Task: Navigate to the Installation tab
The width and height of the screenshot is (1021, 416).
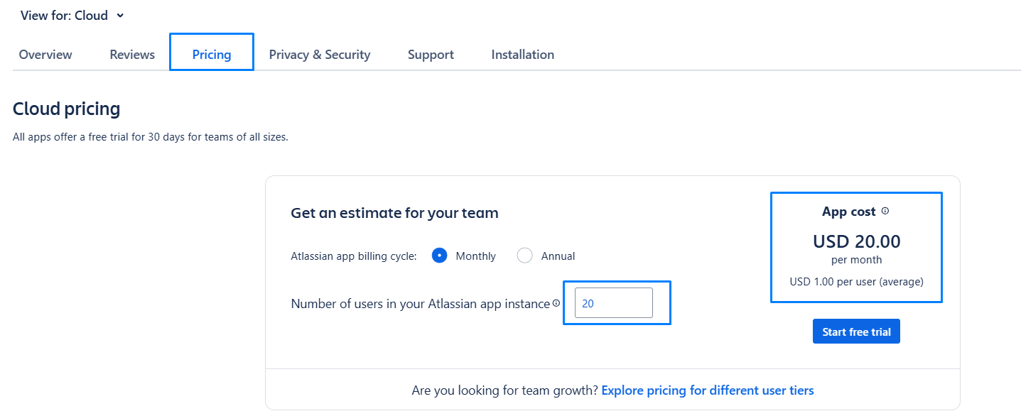Action: (x=523, y=55)
